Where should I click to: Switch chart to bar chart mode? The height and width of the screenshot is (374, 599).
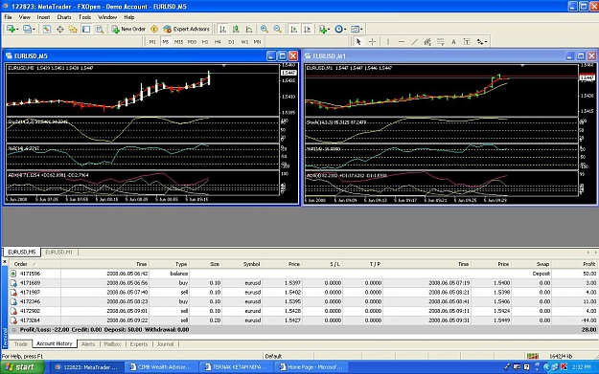222,29
